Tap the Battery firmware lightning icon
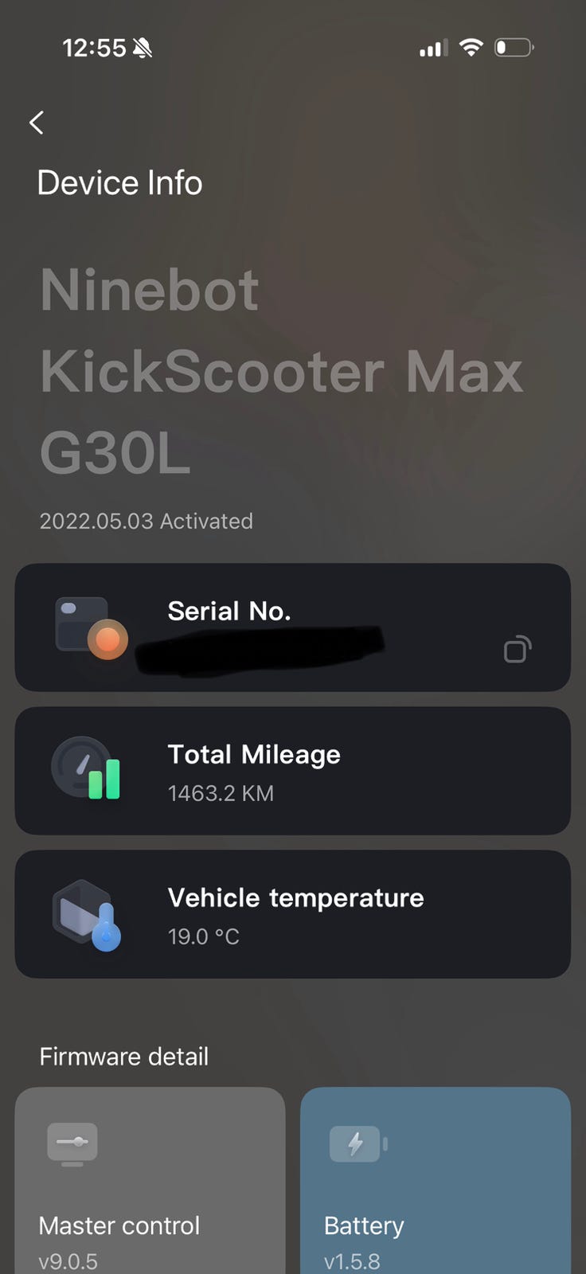This screenshot has height=1274, width=586. (358, 1144)
